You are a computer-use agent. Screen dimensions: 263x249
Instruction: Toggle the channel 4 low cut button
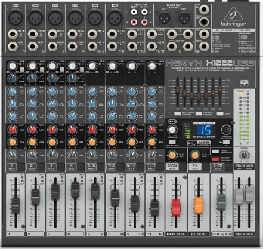pyautogui.click(x=82, y=69)
